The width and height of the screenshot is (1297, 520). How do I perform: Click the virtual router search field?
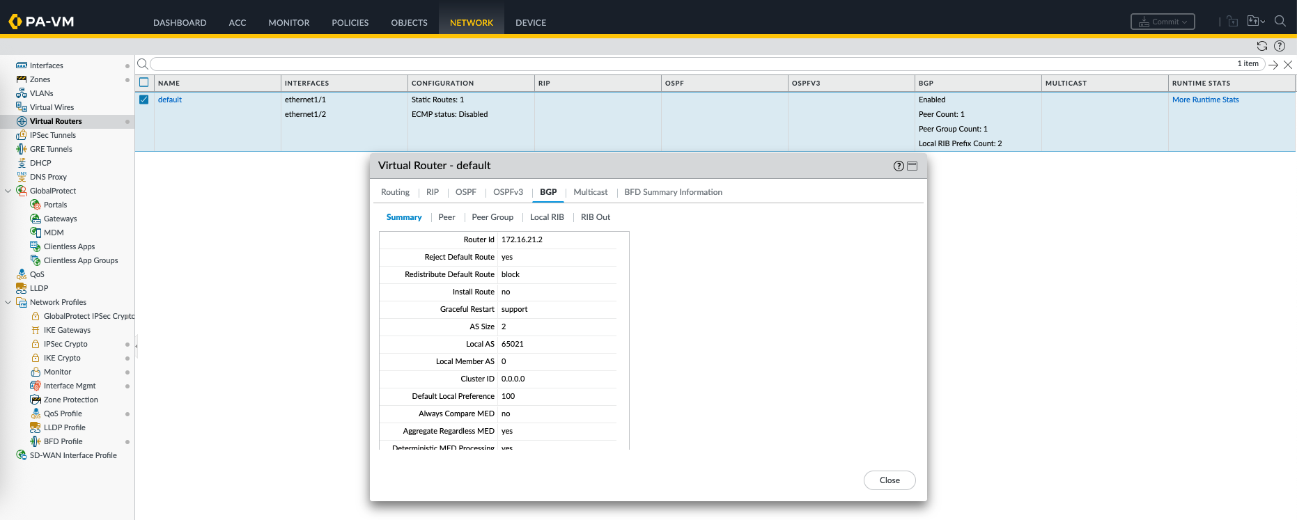(690, 64)
